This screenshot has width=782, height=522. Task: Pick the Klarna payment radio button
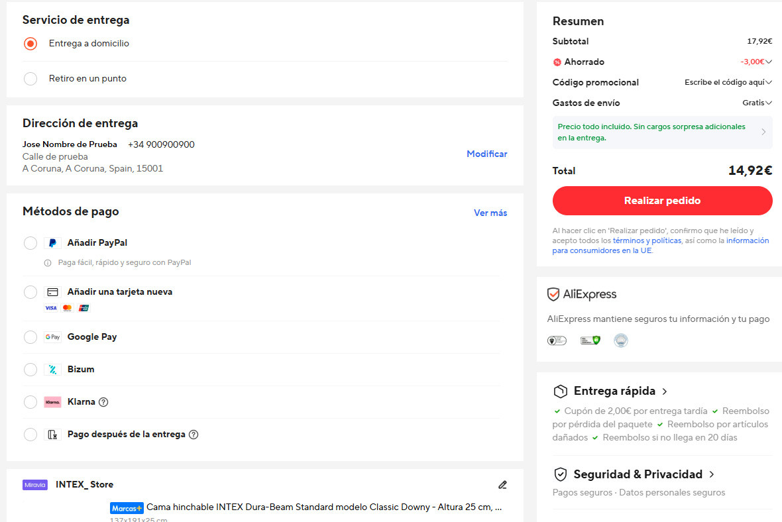coord(30,402)
